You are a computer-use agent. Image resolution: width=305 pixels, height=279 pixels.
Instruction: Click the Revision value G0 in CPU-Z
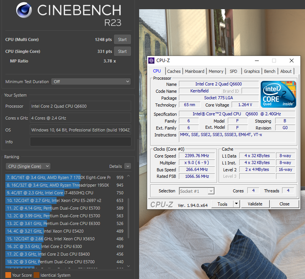pyautogui.click(x=285, y=128)
